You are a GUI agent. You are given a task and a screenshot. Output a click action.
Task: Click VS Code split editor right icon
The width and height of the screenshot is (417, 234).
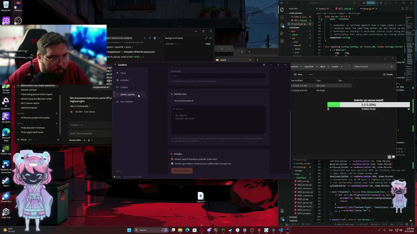(x=407, y=8)
